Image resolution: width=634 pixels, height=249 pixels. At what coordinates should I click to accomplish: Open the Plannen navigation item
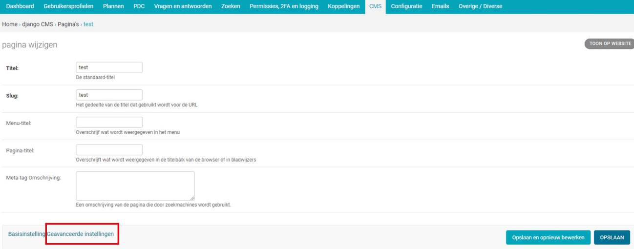(x=113, y=6)
